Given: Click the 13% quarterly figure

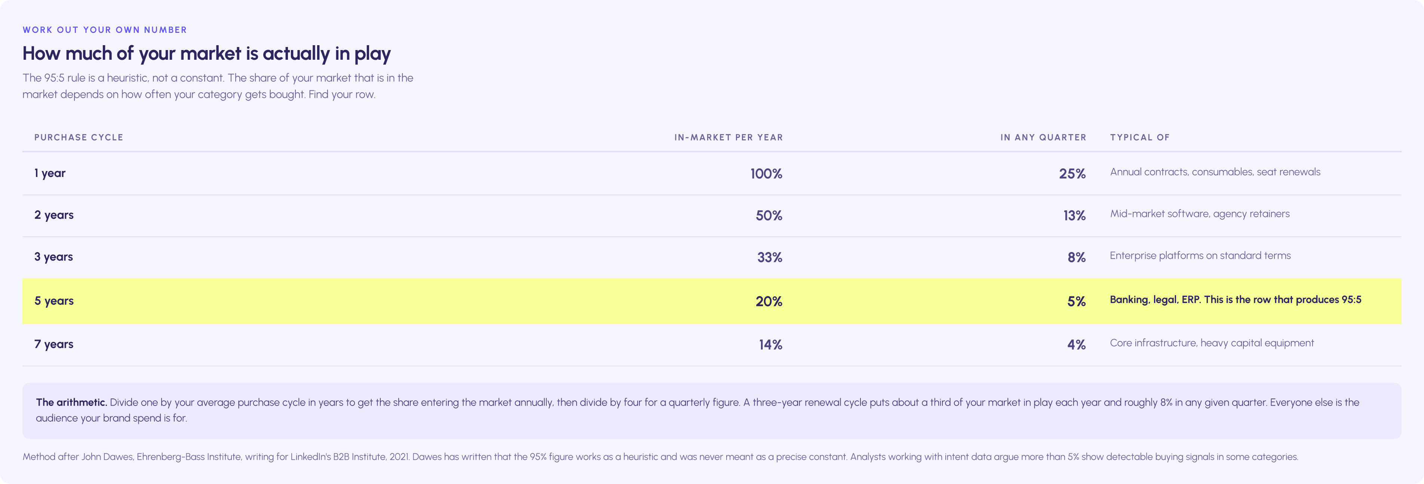Looking at the screenshot, I should (x=1075, y=216).
